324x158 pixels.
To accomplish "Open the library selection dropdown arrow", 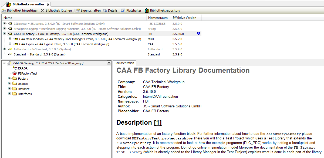I will [x=109, y=63].
